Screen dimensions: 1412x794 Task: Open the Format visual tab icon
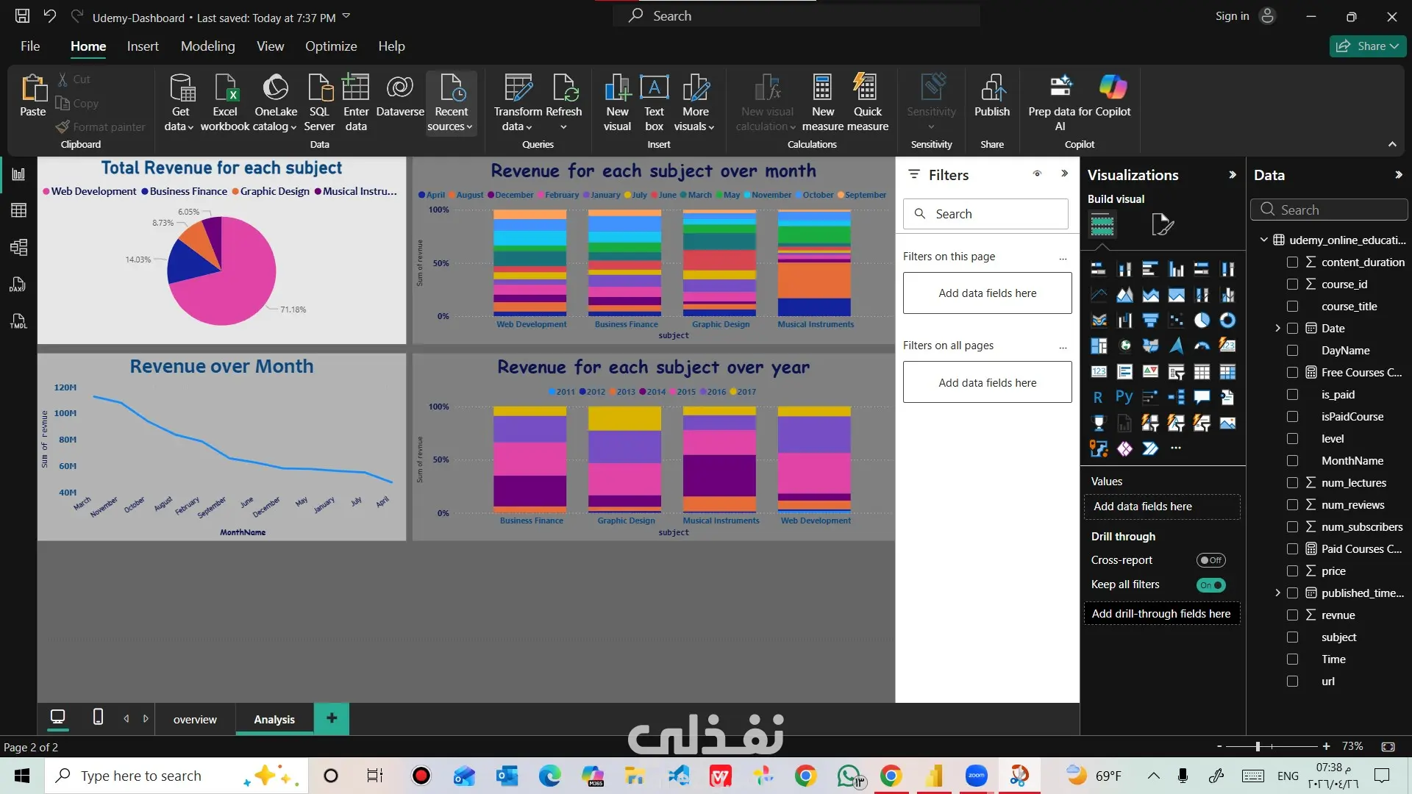[x=1162, y=224]
